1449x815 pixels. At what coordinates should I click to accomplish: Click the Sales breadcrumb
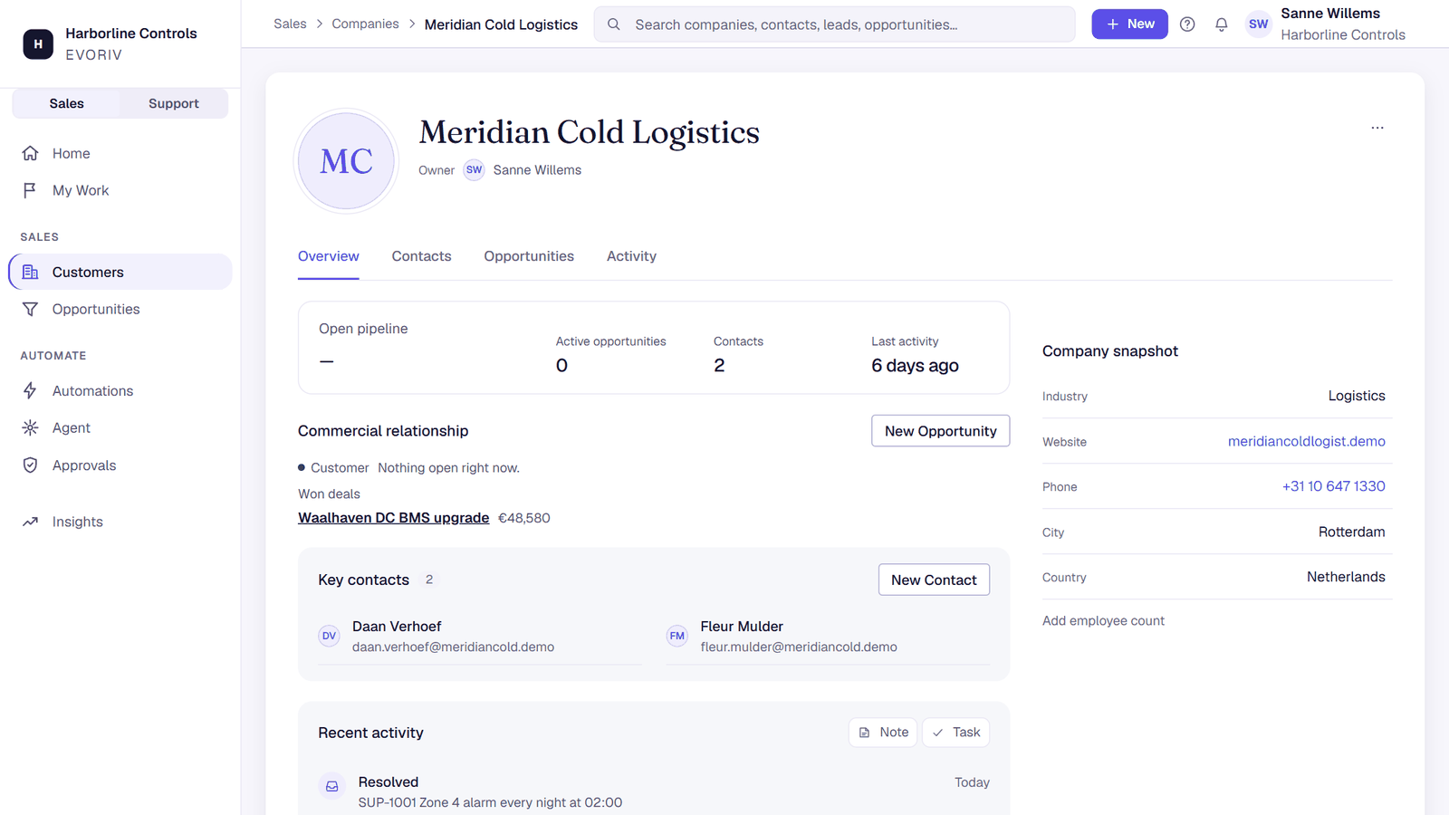click(x=290, y=24)
